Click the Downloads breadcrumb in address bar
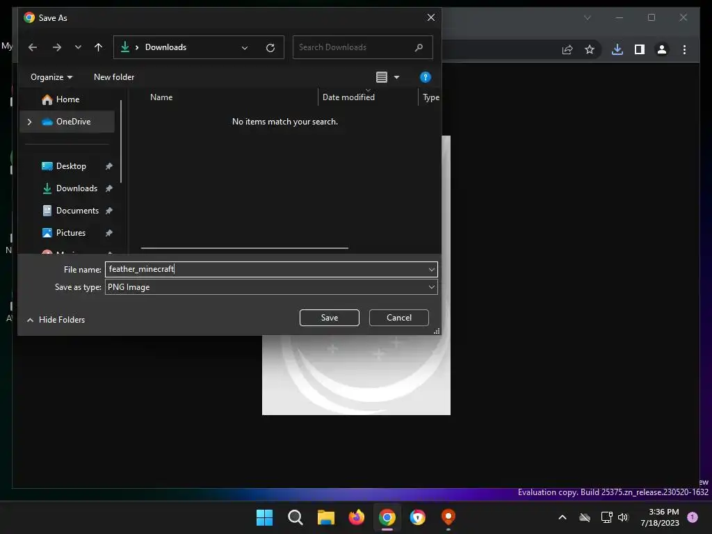 165,47
